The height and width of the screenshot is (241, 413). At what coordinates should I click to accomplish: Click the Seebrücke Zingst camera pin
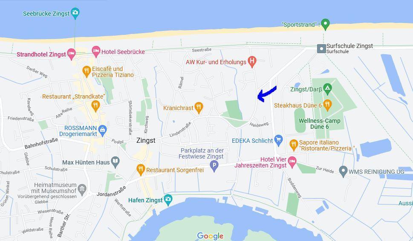[75, 13]
